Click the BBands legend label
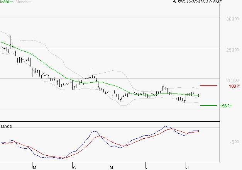 point(22,2)
